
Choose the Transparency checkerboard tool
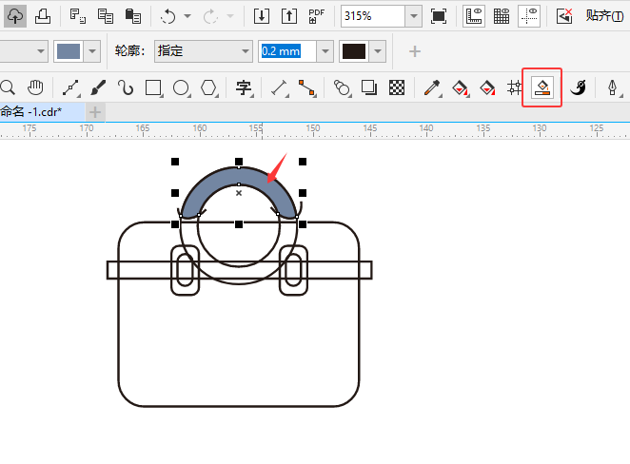397,88
